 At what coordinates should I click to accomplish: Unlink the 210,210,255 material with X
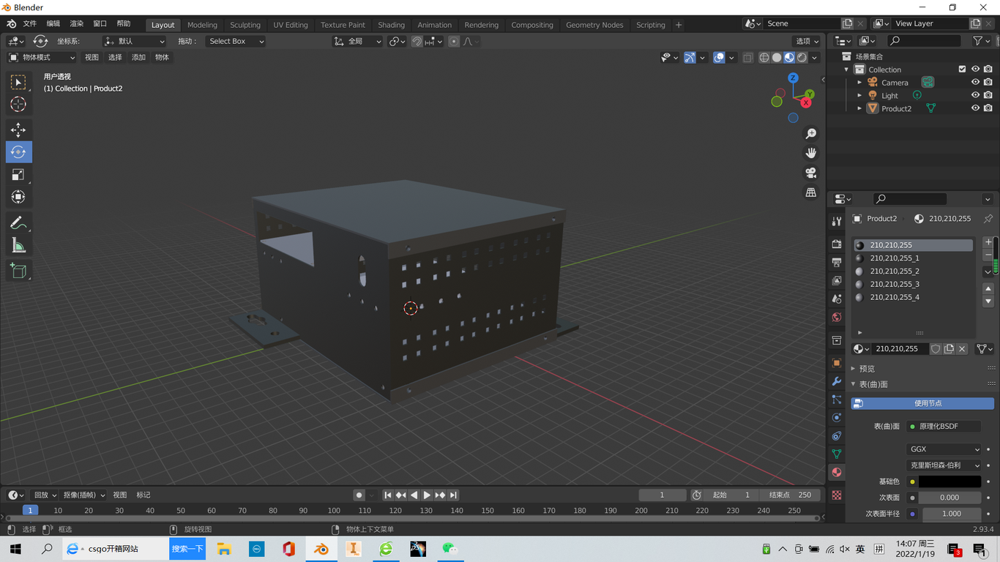(962, 349)
